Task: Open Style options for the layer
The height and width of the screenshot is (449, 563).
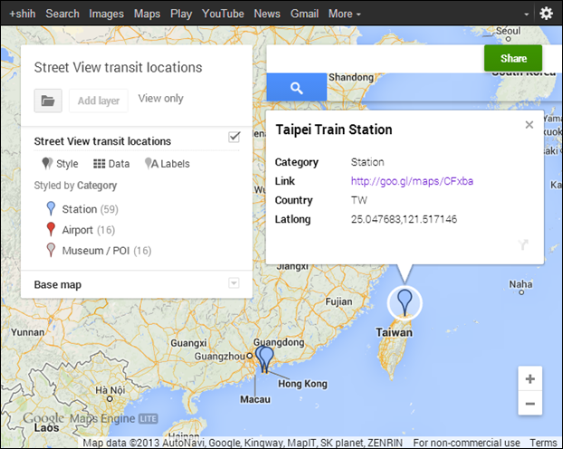Action: click(60, 164)
